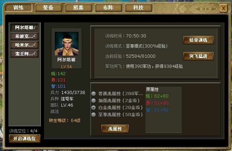This screenshot has height=151, width=232.
Task: Close the training window with X
Action: point(224,8)
